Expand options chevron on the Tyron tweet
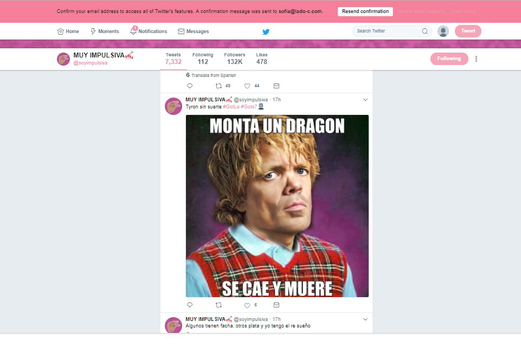The width and height of the screenshot is (521, 360). click(x=365, y=100)
